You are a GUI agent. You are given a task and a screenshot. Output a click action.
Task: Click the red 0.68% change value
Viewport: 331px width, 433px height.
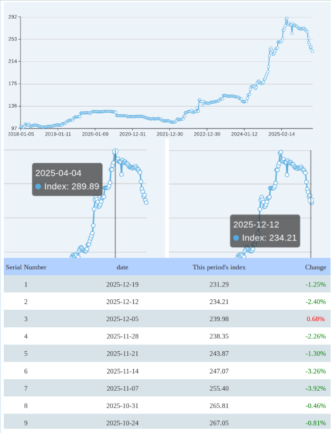[x=316, y=319]
